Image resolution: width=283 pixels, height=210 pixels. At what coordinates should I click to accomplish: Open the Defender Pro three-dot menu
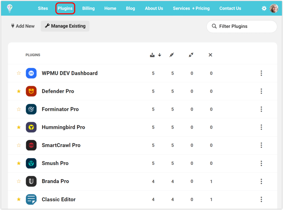pyautogui.click(x=261, y=91)
